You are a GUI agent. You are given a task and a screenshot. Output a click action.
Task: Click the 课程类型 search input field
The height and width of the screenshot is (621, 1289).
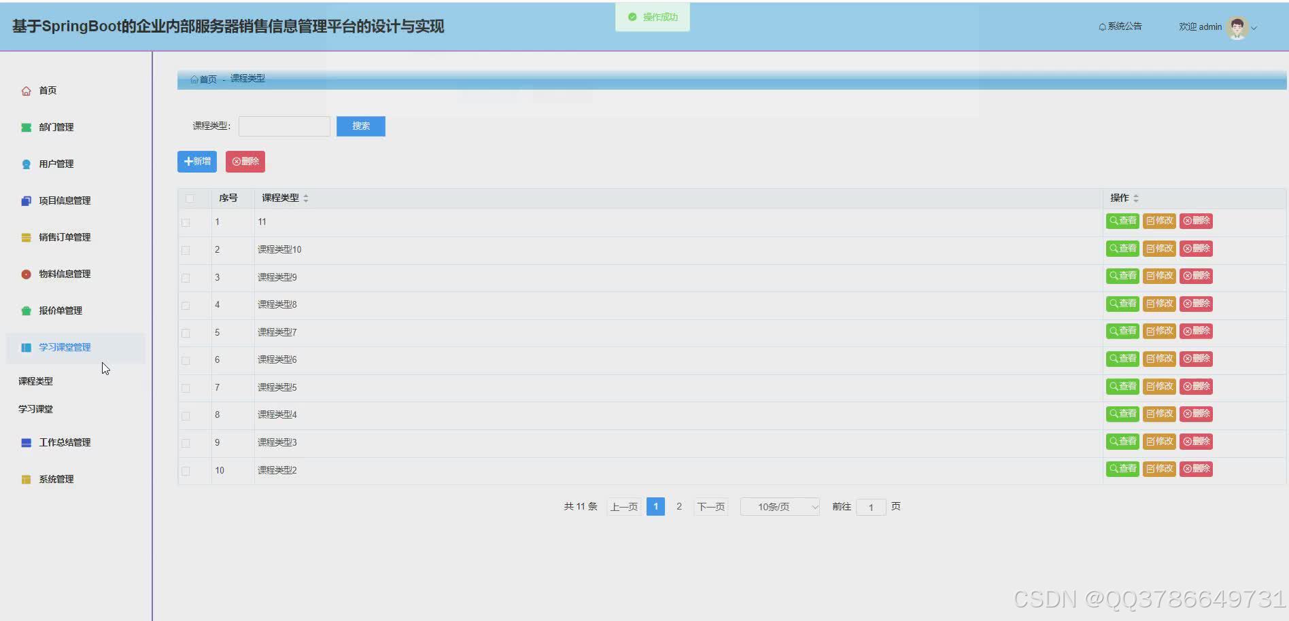click(x=284, y=126)
